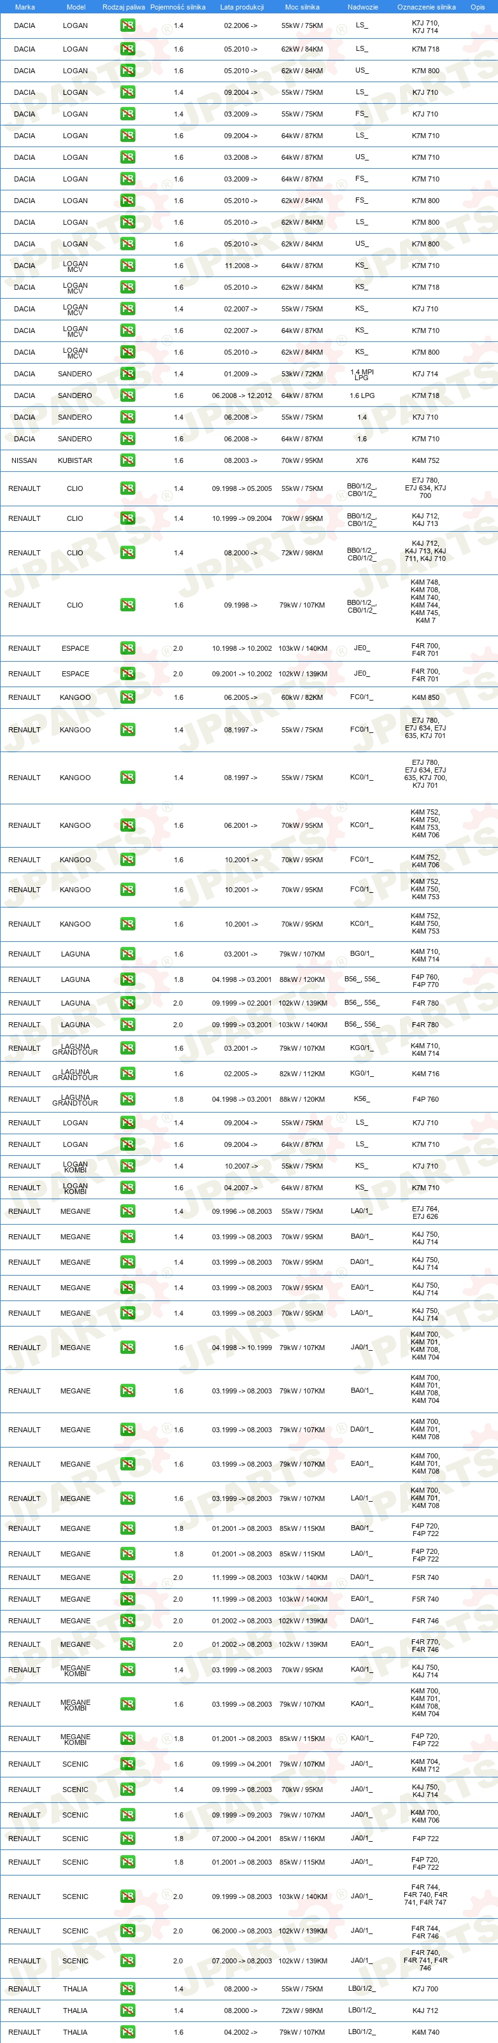498x2043 pixels.
Task: Click fuel icon in Laguna Grandtour K4M 716 row
Action: 127,1074
